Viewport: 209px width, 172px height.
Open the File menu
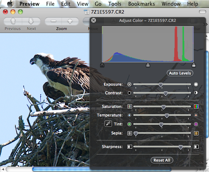click(50, 4)
